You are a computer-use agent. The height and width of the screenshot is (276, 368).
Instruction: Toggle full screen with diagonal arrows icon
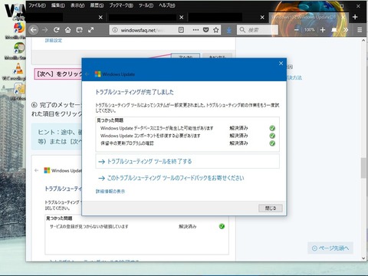point(90,30)
